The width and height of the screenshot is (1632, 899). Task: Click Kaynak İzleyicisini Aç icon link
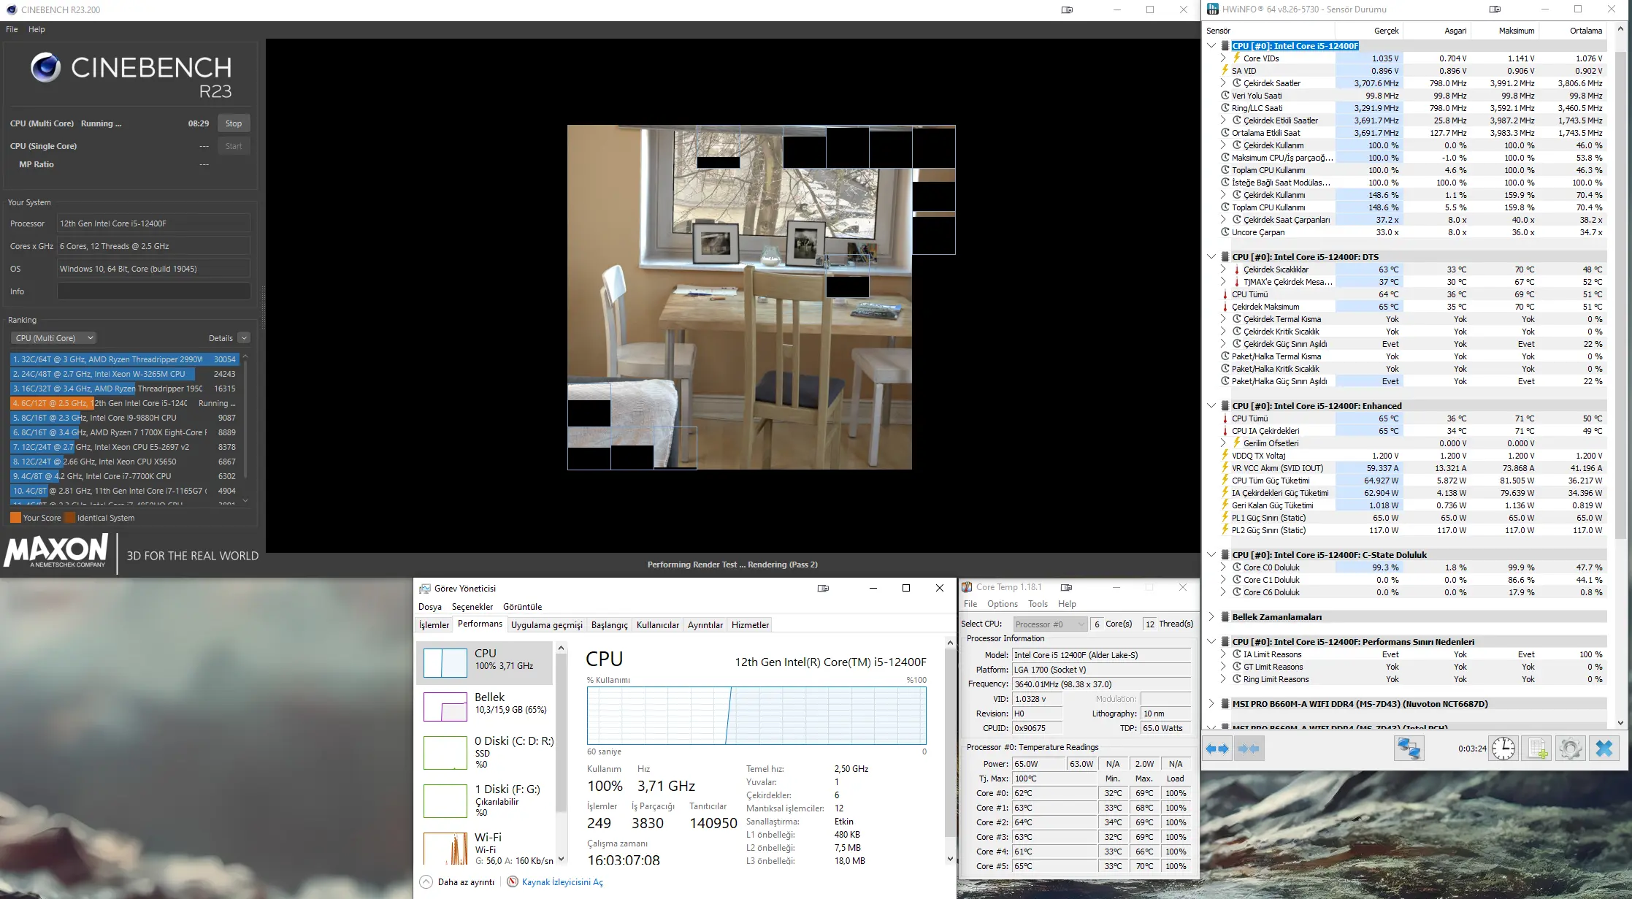(513, 882)
